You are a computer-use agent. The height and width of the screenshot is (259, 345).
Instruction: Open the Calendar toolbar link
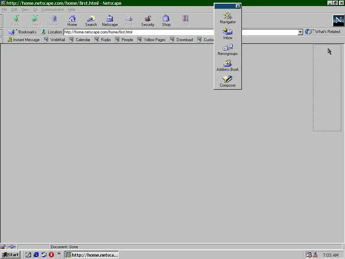tap(80, 40)
